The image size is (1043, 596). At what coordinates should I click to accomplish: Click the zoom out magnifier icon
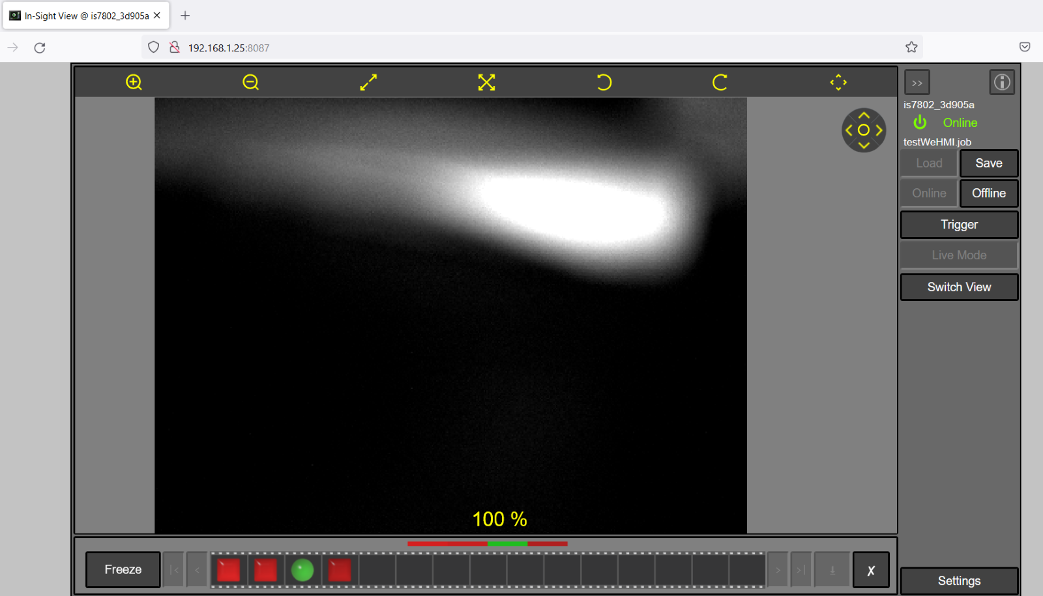coord(251,82)
